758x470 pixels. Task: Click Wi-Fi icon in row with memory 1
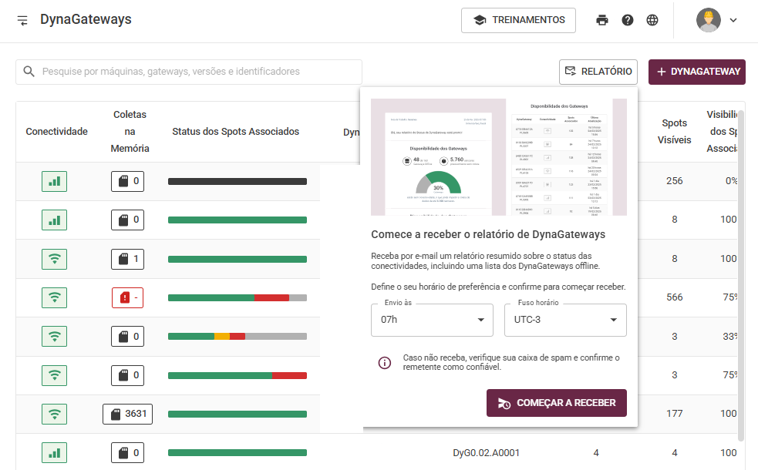coord(54,260)
